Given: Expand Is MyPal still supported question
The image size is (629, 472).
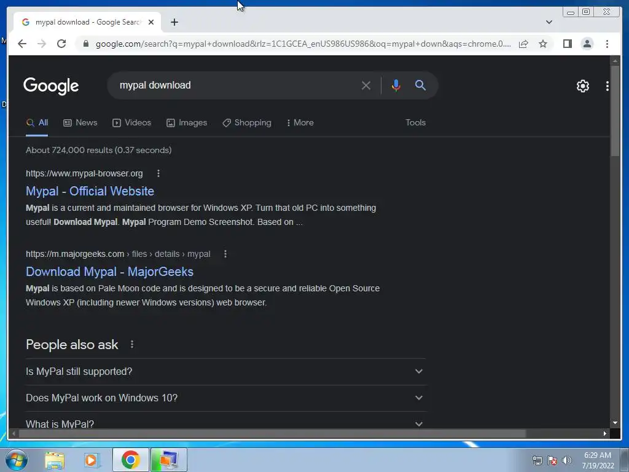Looking at the screenshot, I should pyautogui.click(x=225, y=372).
